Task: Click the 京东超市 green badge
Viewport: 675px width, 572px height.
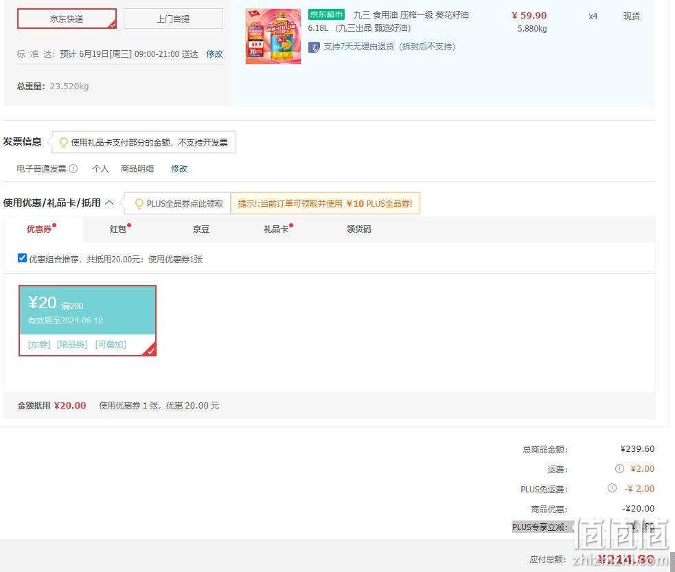Action: click(x=326, y=14)
